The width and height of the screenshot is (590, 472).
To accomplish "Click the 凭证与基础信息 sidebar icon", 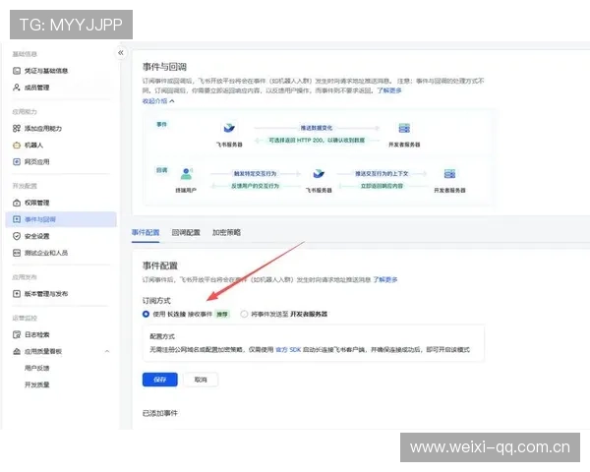I will 17,71.
